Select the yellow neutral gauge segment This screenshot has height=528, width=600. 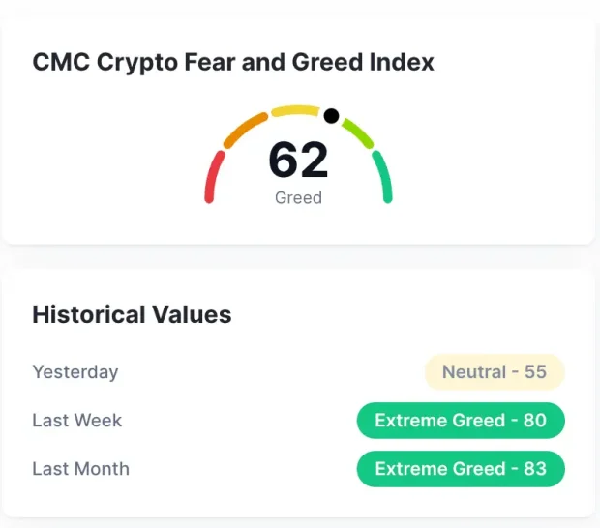tap(295, 111)
